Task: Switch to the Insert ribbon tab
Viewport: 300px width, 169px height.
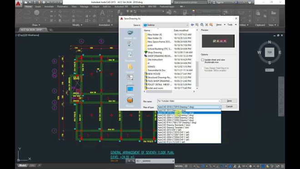Action: pos(38,6)
